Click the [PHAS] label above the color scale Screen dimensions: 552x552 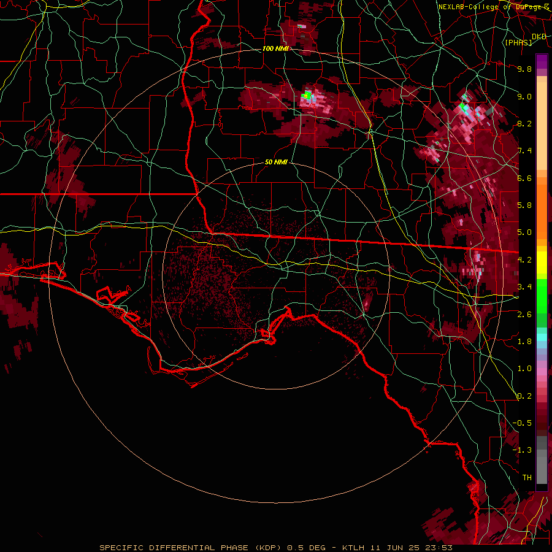pos(518,42)
